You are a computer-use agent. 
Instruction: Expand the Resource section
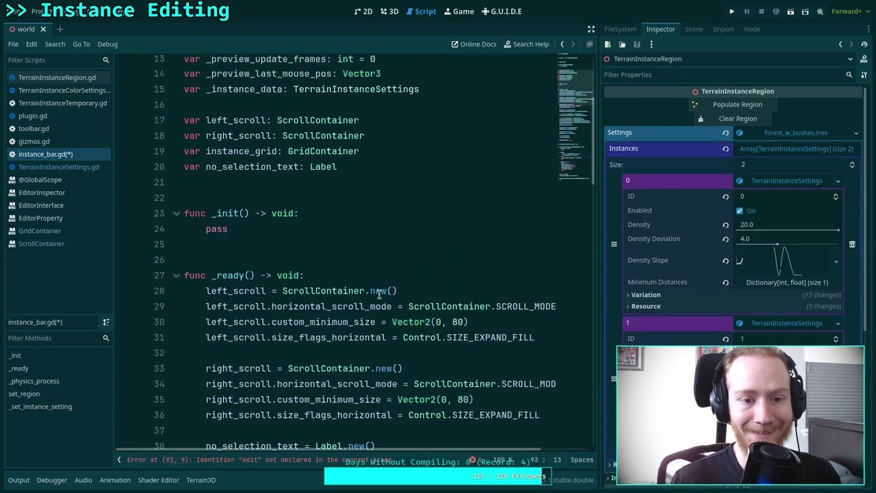coord(734,307)
